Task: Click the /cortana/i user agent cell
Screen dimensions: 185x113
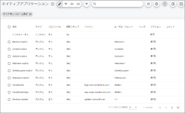Action: [x=119, y=49]
